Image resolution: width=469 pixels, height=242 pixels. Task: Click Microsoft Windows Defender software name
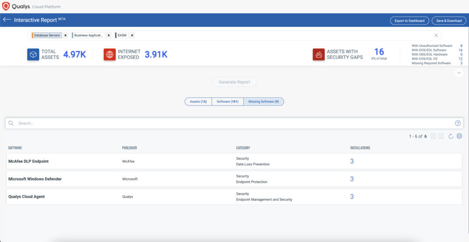point(35,179)
